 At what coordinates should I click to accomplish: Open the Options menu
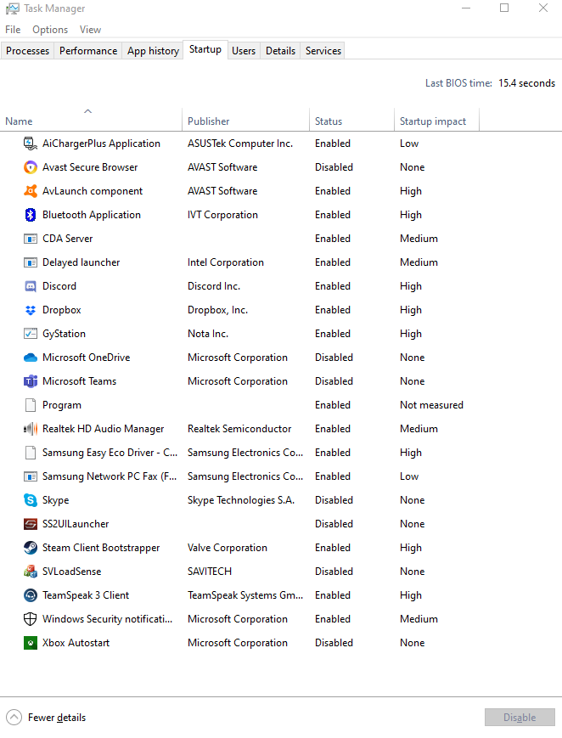tap(50, 30)
